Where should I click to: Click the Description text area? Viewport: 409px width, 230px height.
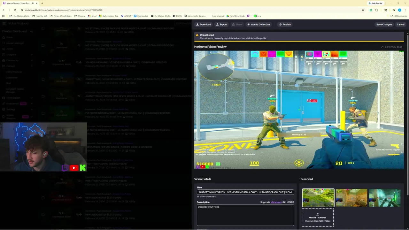[x=245, y=215]
